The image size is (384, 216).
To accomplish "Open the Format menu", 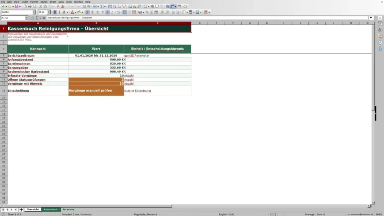I will click(x=34, y=2).
